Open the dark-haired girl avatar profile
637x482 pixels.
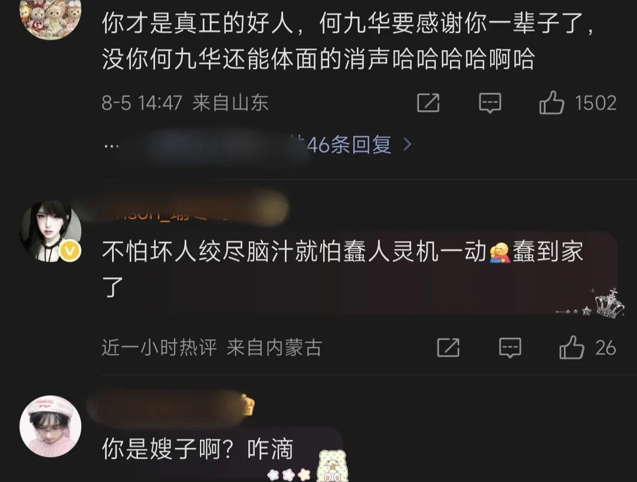(x=50, y=231)
